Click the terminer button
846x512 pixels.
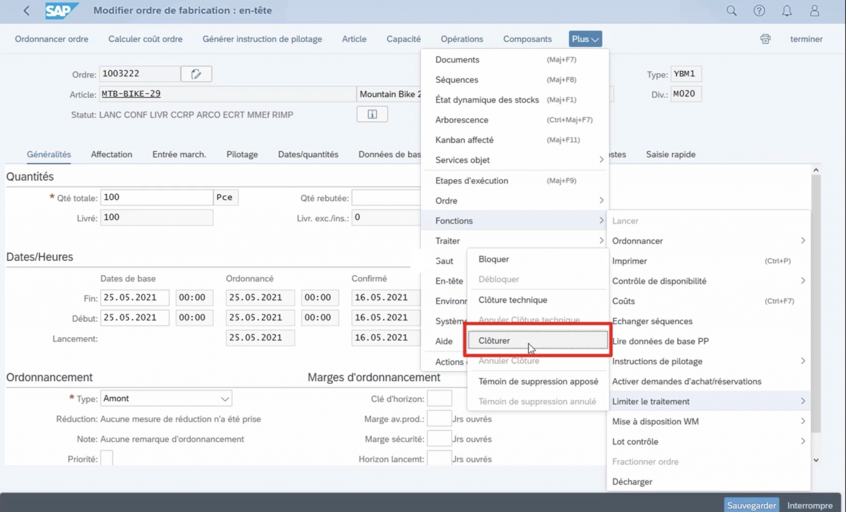(x=806, y=38)
